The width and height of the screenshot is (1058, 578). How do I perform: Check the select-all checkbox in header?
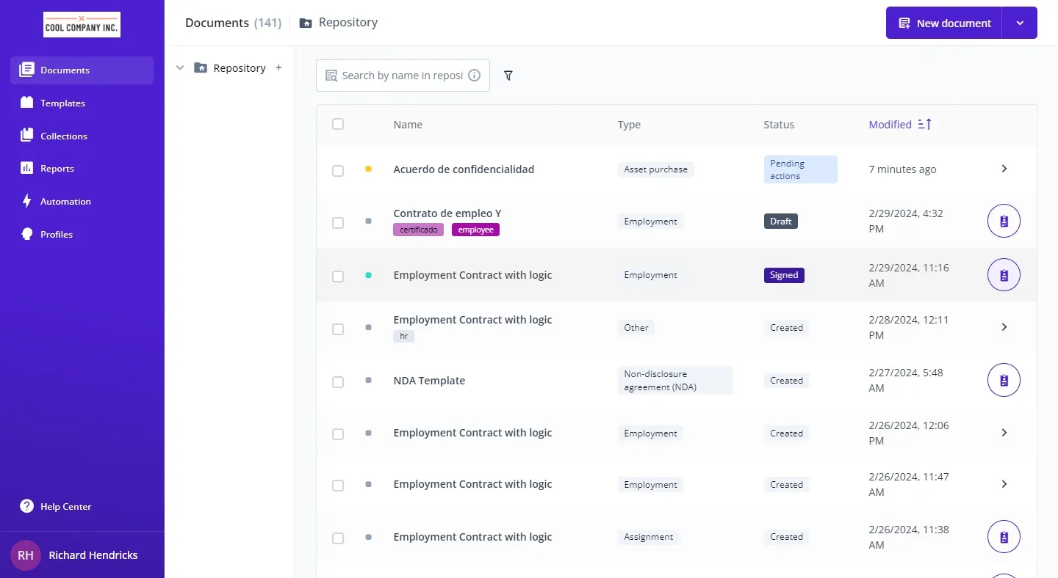click(338, 124)
